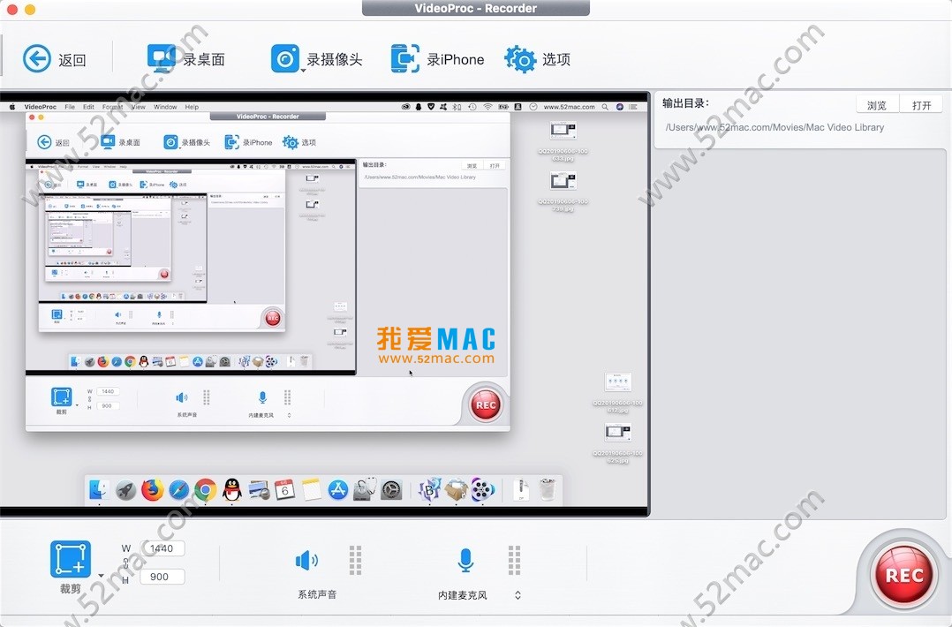Click the system sound level meter
This screenshot has width=952, height=627.
tap(356, 560)
